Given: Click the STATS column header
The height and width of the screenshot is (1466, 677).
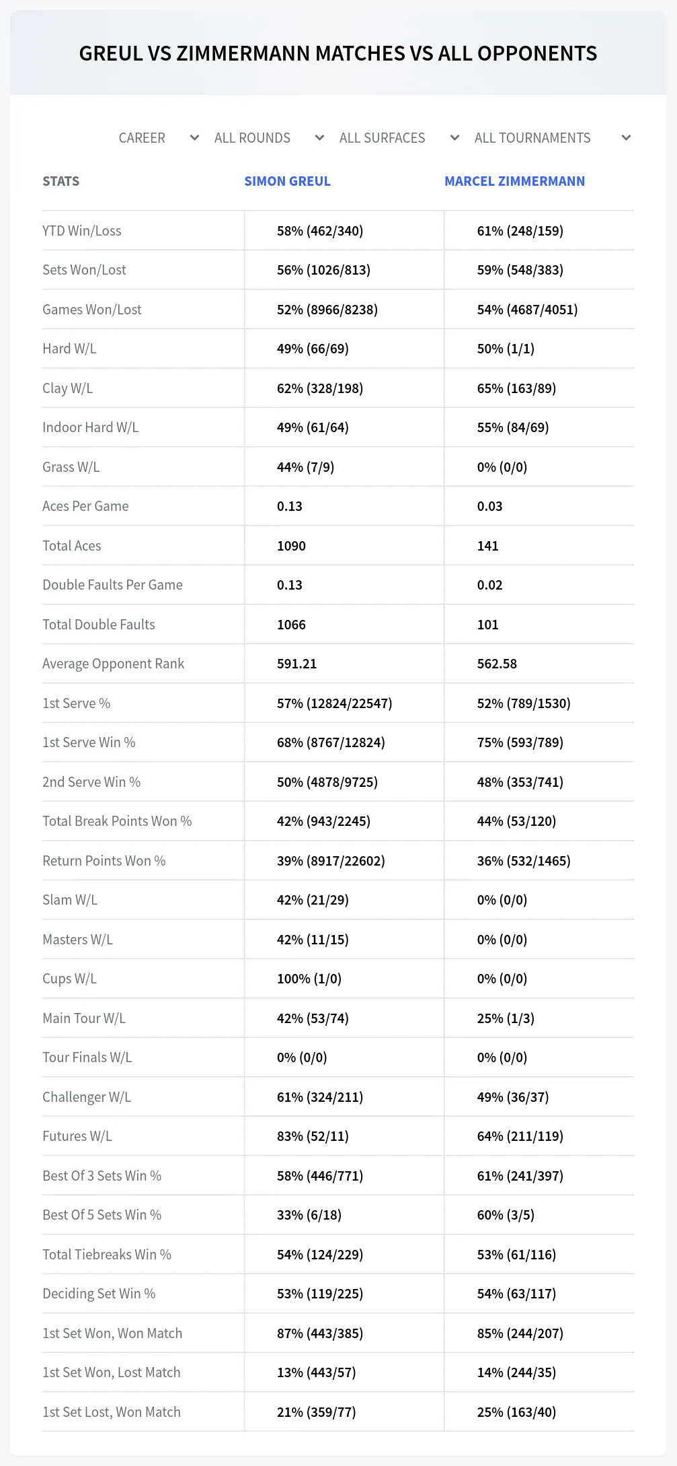Looking at the screenshot, I should [61, 181].
